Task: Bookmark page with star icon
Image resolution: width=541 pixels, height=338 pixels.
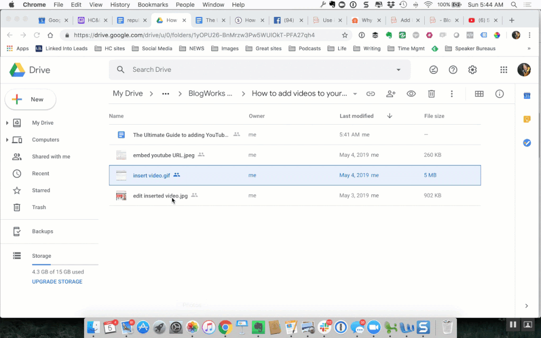Action: pos(344,35)
